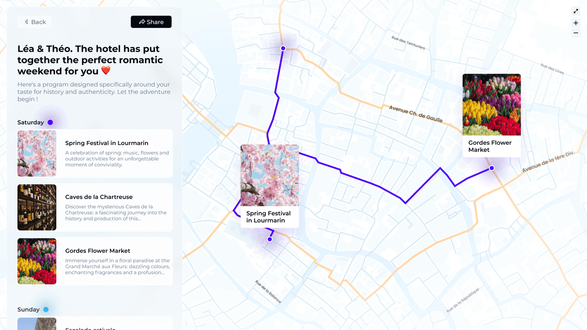
Task: Zoom in the map with plus icon
Action: click(x=576, y=23)
